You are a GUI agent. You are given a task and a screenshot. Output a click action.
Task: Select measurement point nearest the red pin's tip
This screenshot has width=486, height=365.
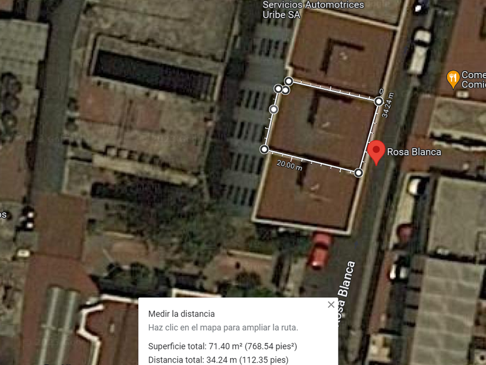(x=358, y=173)
